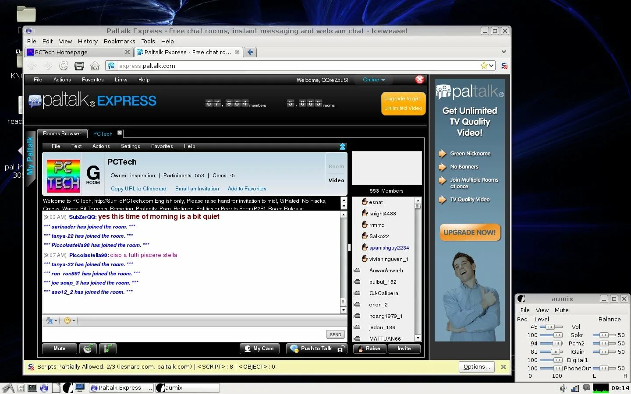
Task: Open browser History menu
Action: point(88,41)
